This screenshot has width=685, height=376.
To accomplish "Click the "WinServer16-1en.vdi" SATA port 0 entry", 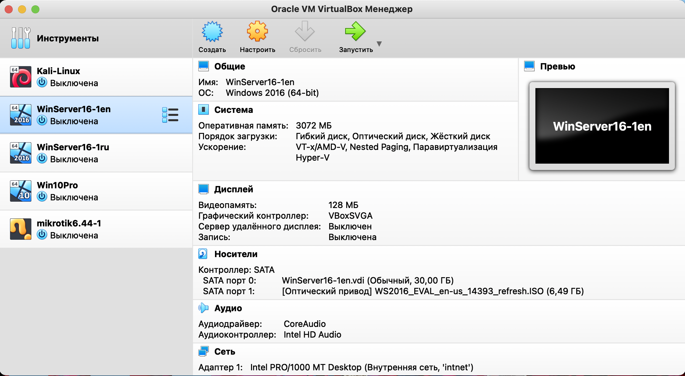I will click(368, 280).
